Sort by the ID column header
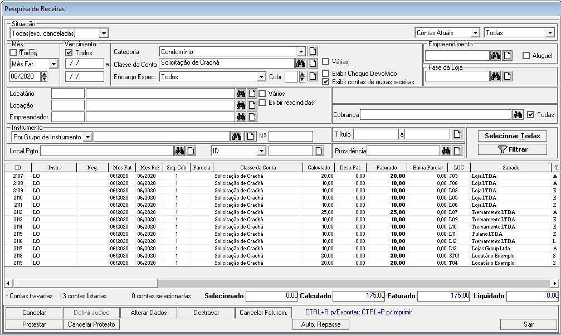Screen dimensions: 561x335 pos(18,167)
